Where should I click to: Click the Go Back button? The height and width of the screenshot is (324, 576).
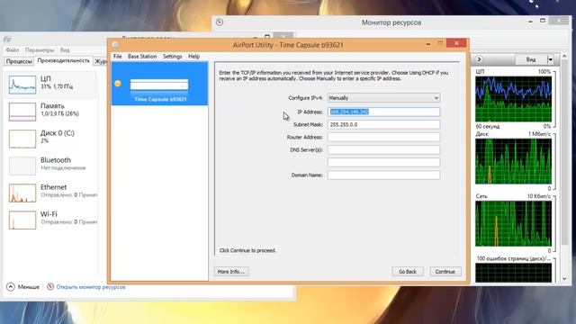(408, 272)
